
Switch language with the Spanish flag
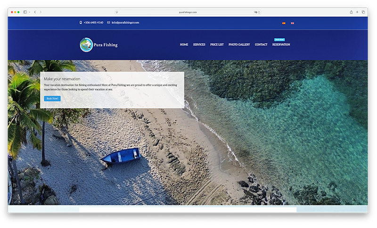point(284,23)
